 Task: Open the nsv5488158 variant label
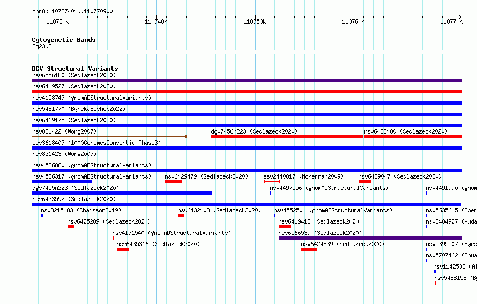coord(456,278)
